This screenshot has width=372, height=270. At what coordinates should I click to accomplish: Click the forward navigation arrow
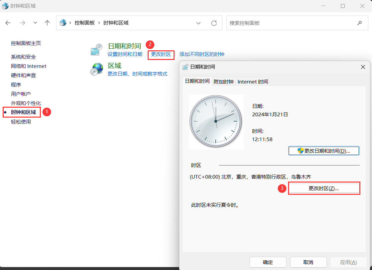(22, 23)
